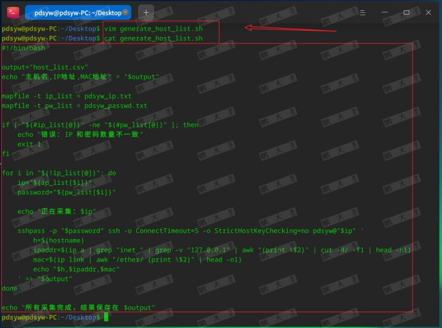
Task: Click the 'sshpass -p' command line
Action: [190, 231]
